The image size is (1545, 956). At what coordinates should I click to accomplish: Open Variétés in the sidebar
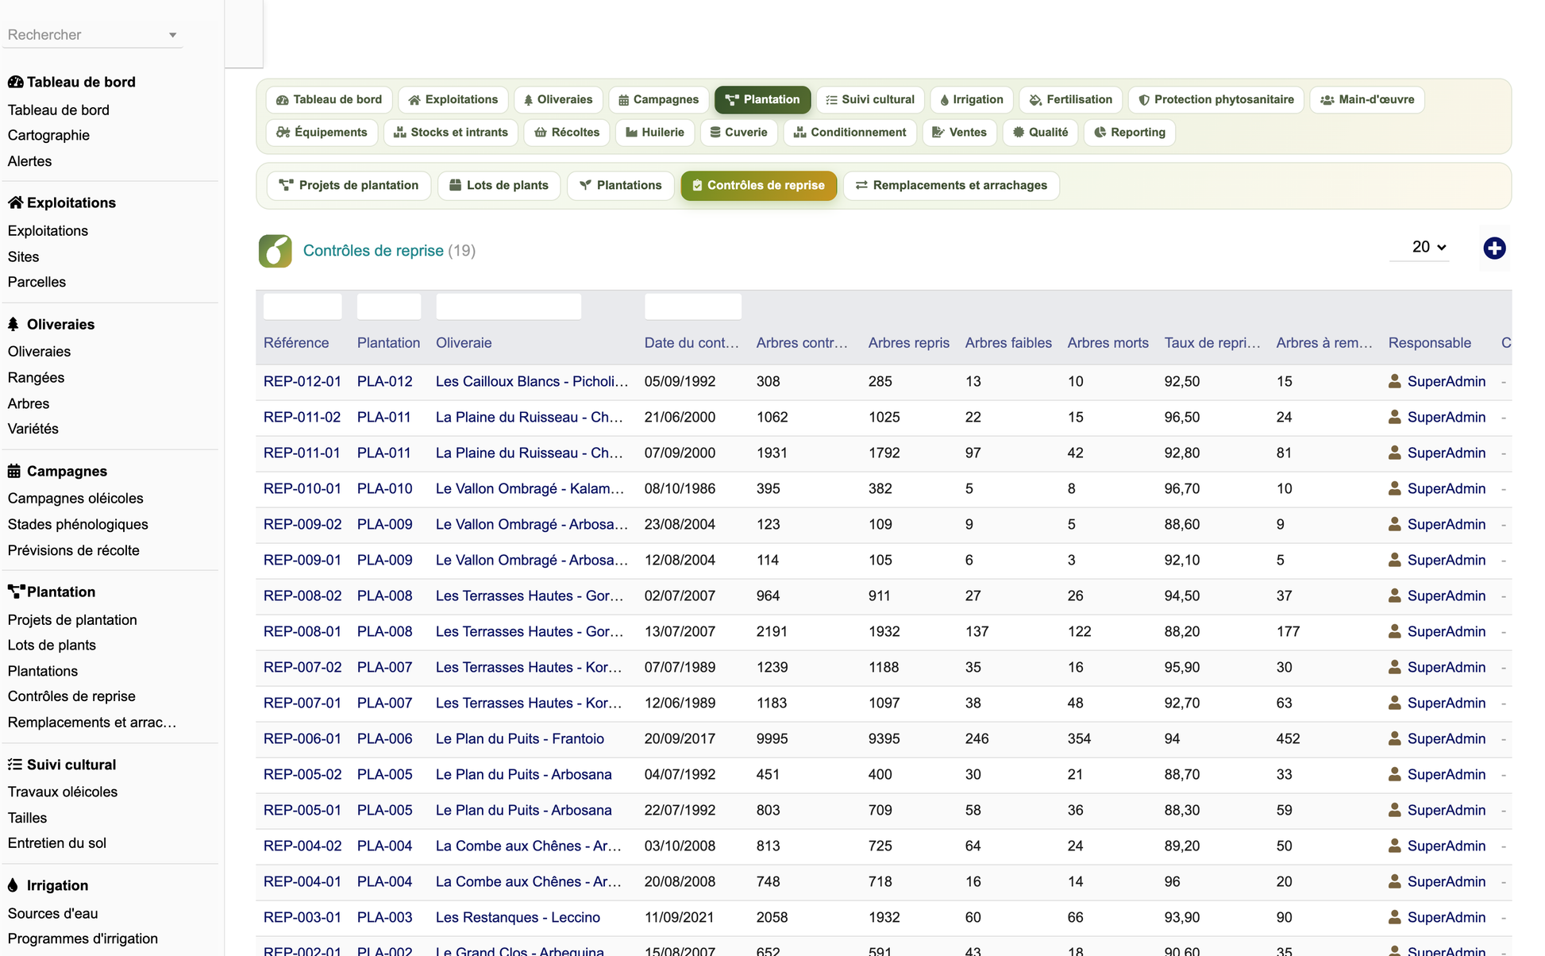pyautogui.click(x=33, y=430)
